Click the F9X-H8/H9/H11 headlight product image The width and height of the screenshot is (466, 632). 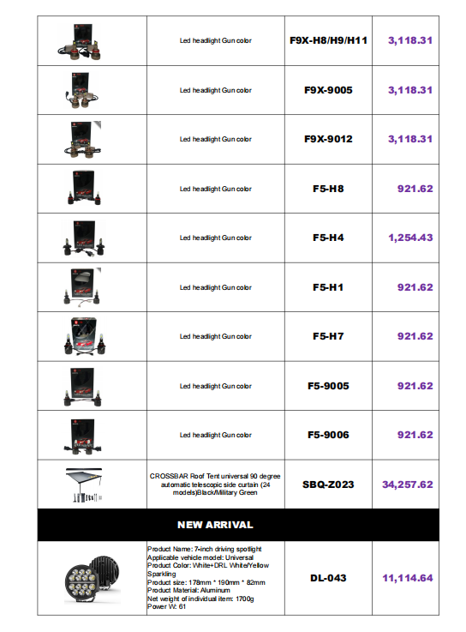(80, 42)
